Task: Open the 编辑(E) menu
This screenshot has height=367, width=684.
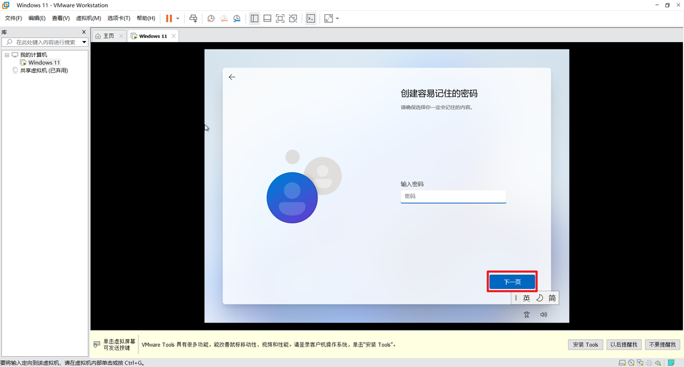Action: pyautogui.click(x=37, y=18)
